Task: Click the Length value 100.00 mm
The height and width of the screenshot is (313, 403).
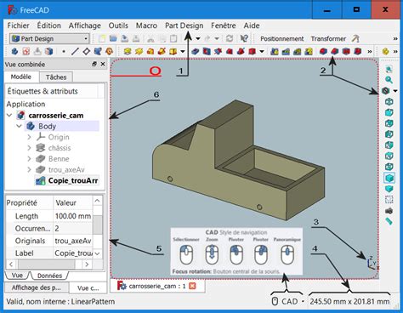Action: [x=73, y=216]
